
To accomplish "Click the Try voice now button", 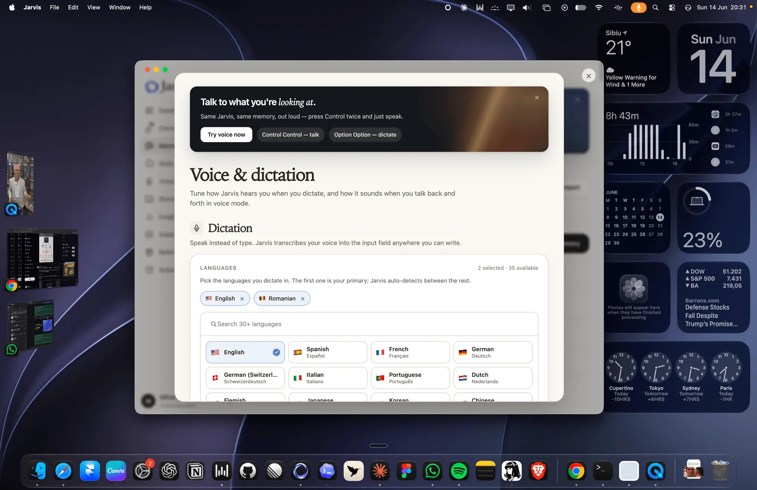I will 226,135.
